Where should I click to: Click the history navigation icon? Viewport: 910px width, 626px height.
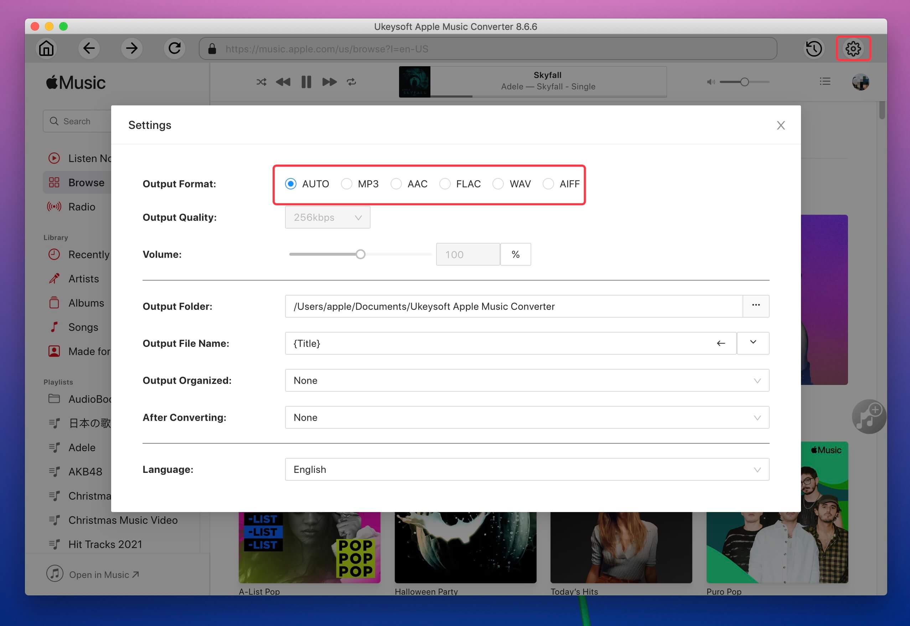coord(815,48)
